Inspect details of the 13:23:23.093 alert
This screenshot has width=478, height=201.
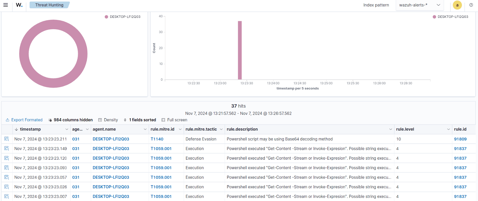pyautogui.click(x=7, y=168)
